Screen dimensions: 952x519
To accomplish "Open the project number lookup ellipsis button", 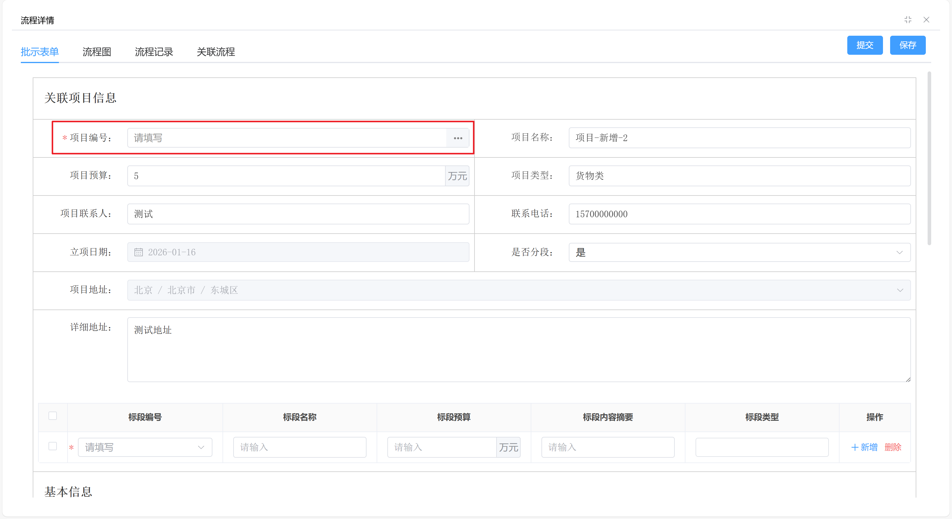I will pos(458,138).
